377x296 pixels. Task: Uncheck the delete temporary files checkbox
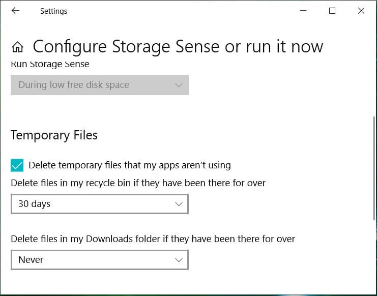17,165
